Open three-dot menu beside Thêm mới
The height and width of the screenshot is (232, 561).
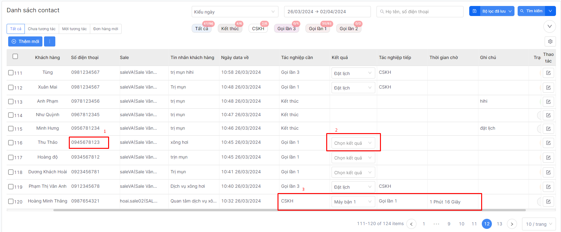[x=50, y=41]
